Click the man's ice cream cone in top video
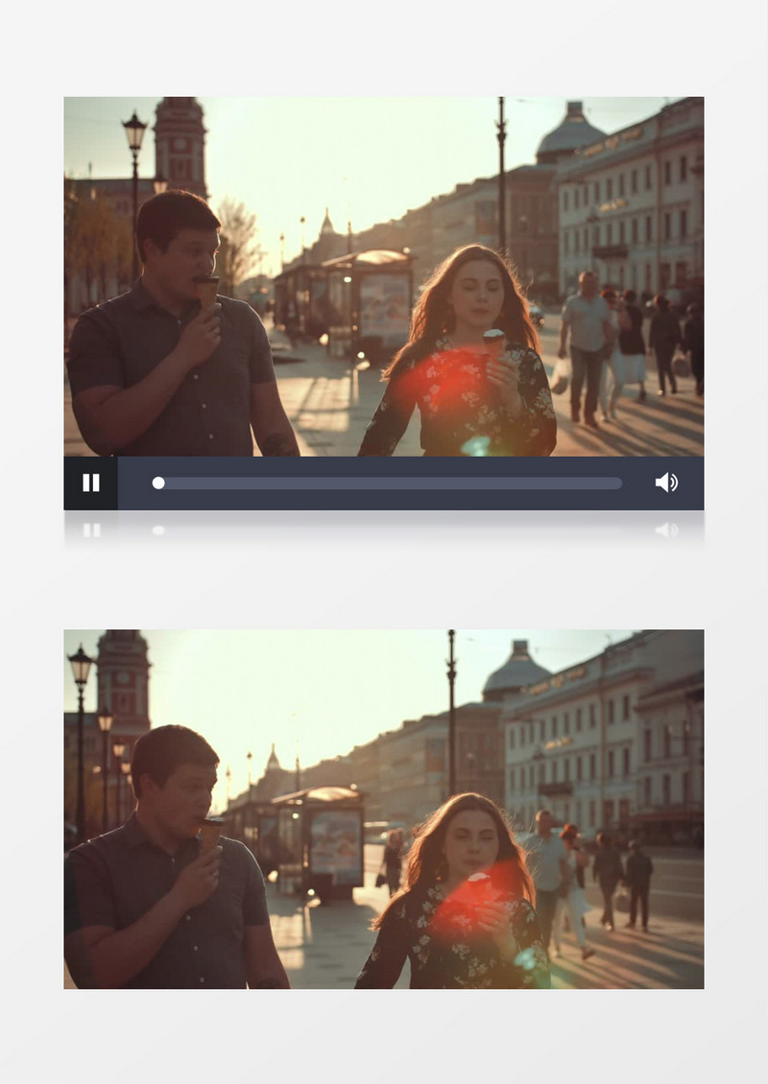This screenshot has height=1084, width=768. [x=207, y=289]
